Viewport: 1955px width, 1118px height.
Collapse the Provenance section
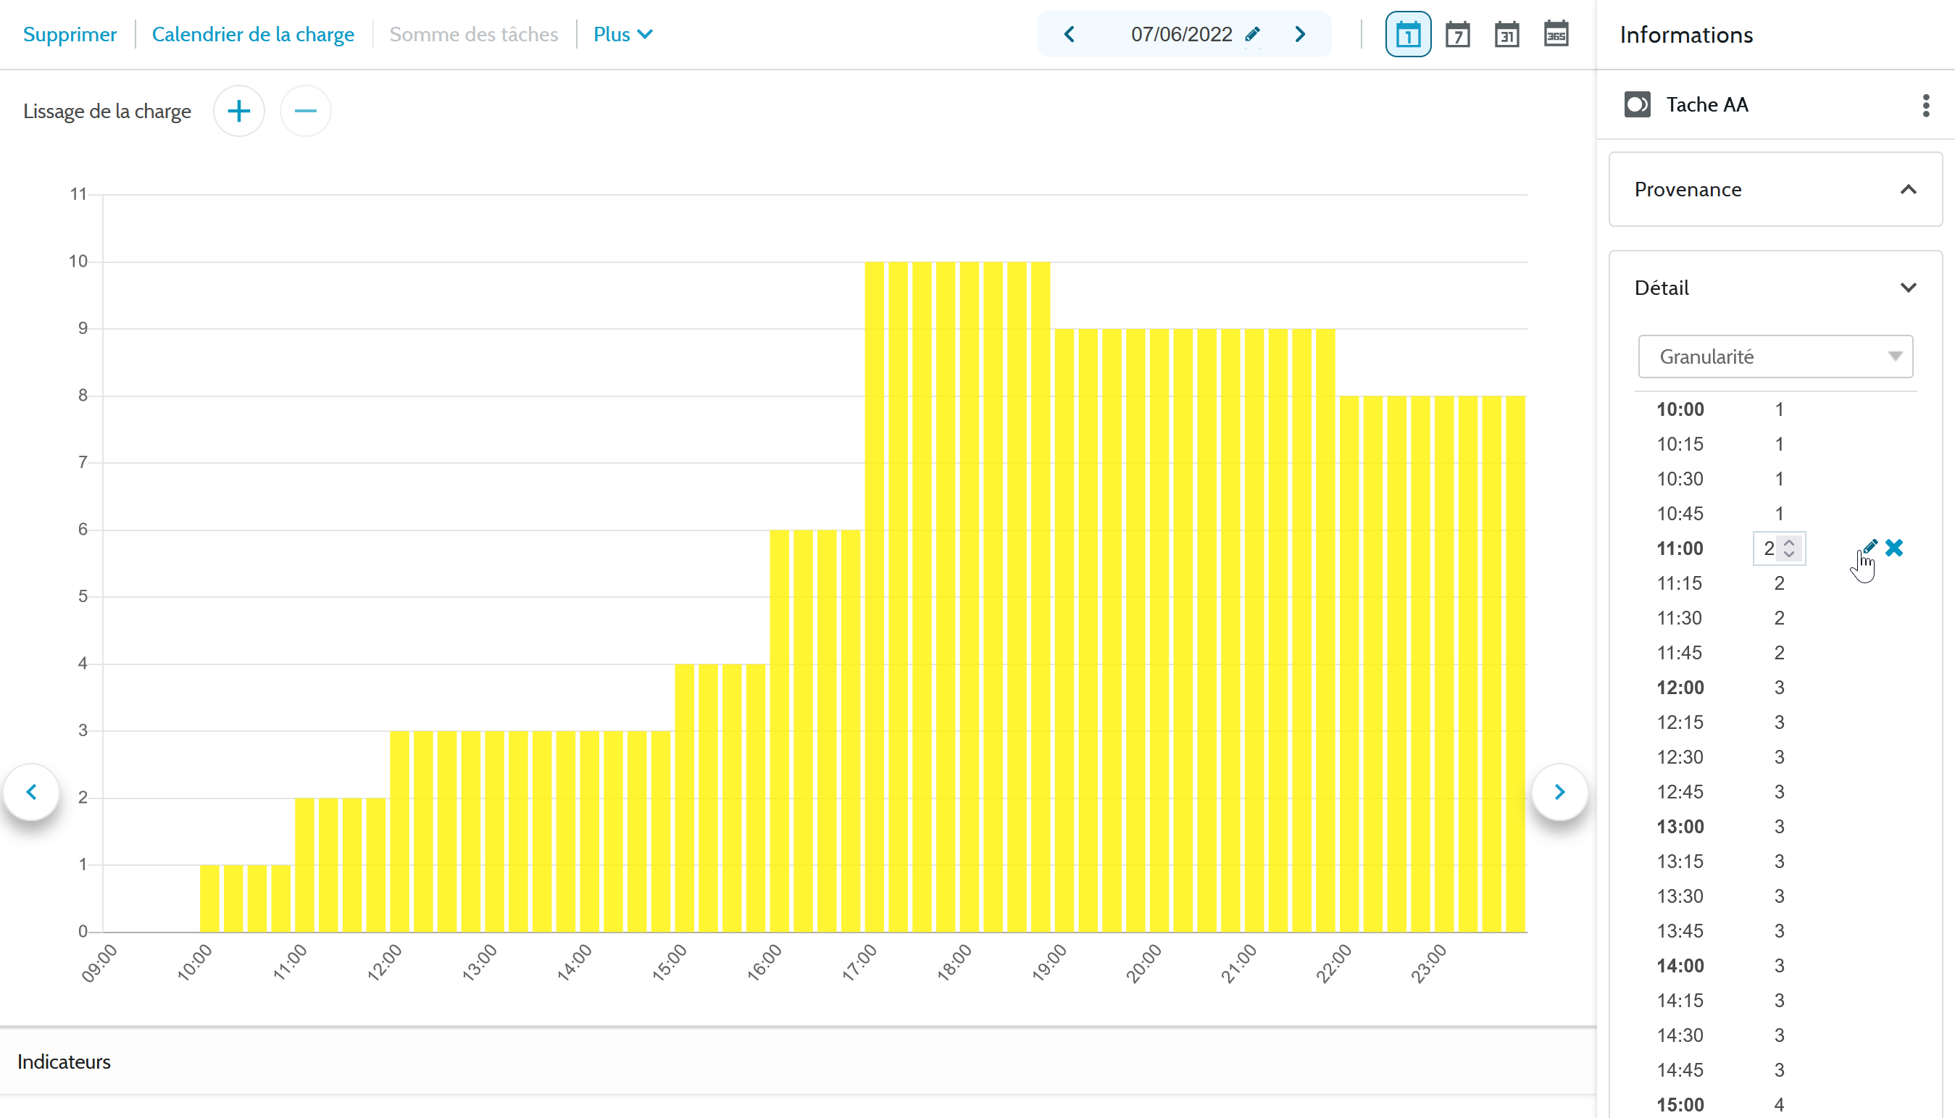(1908, 190)
